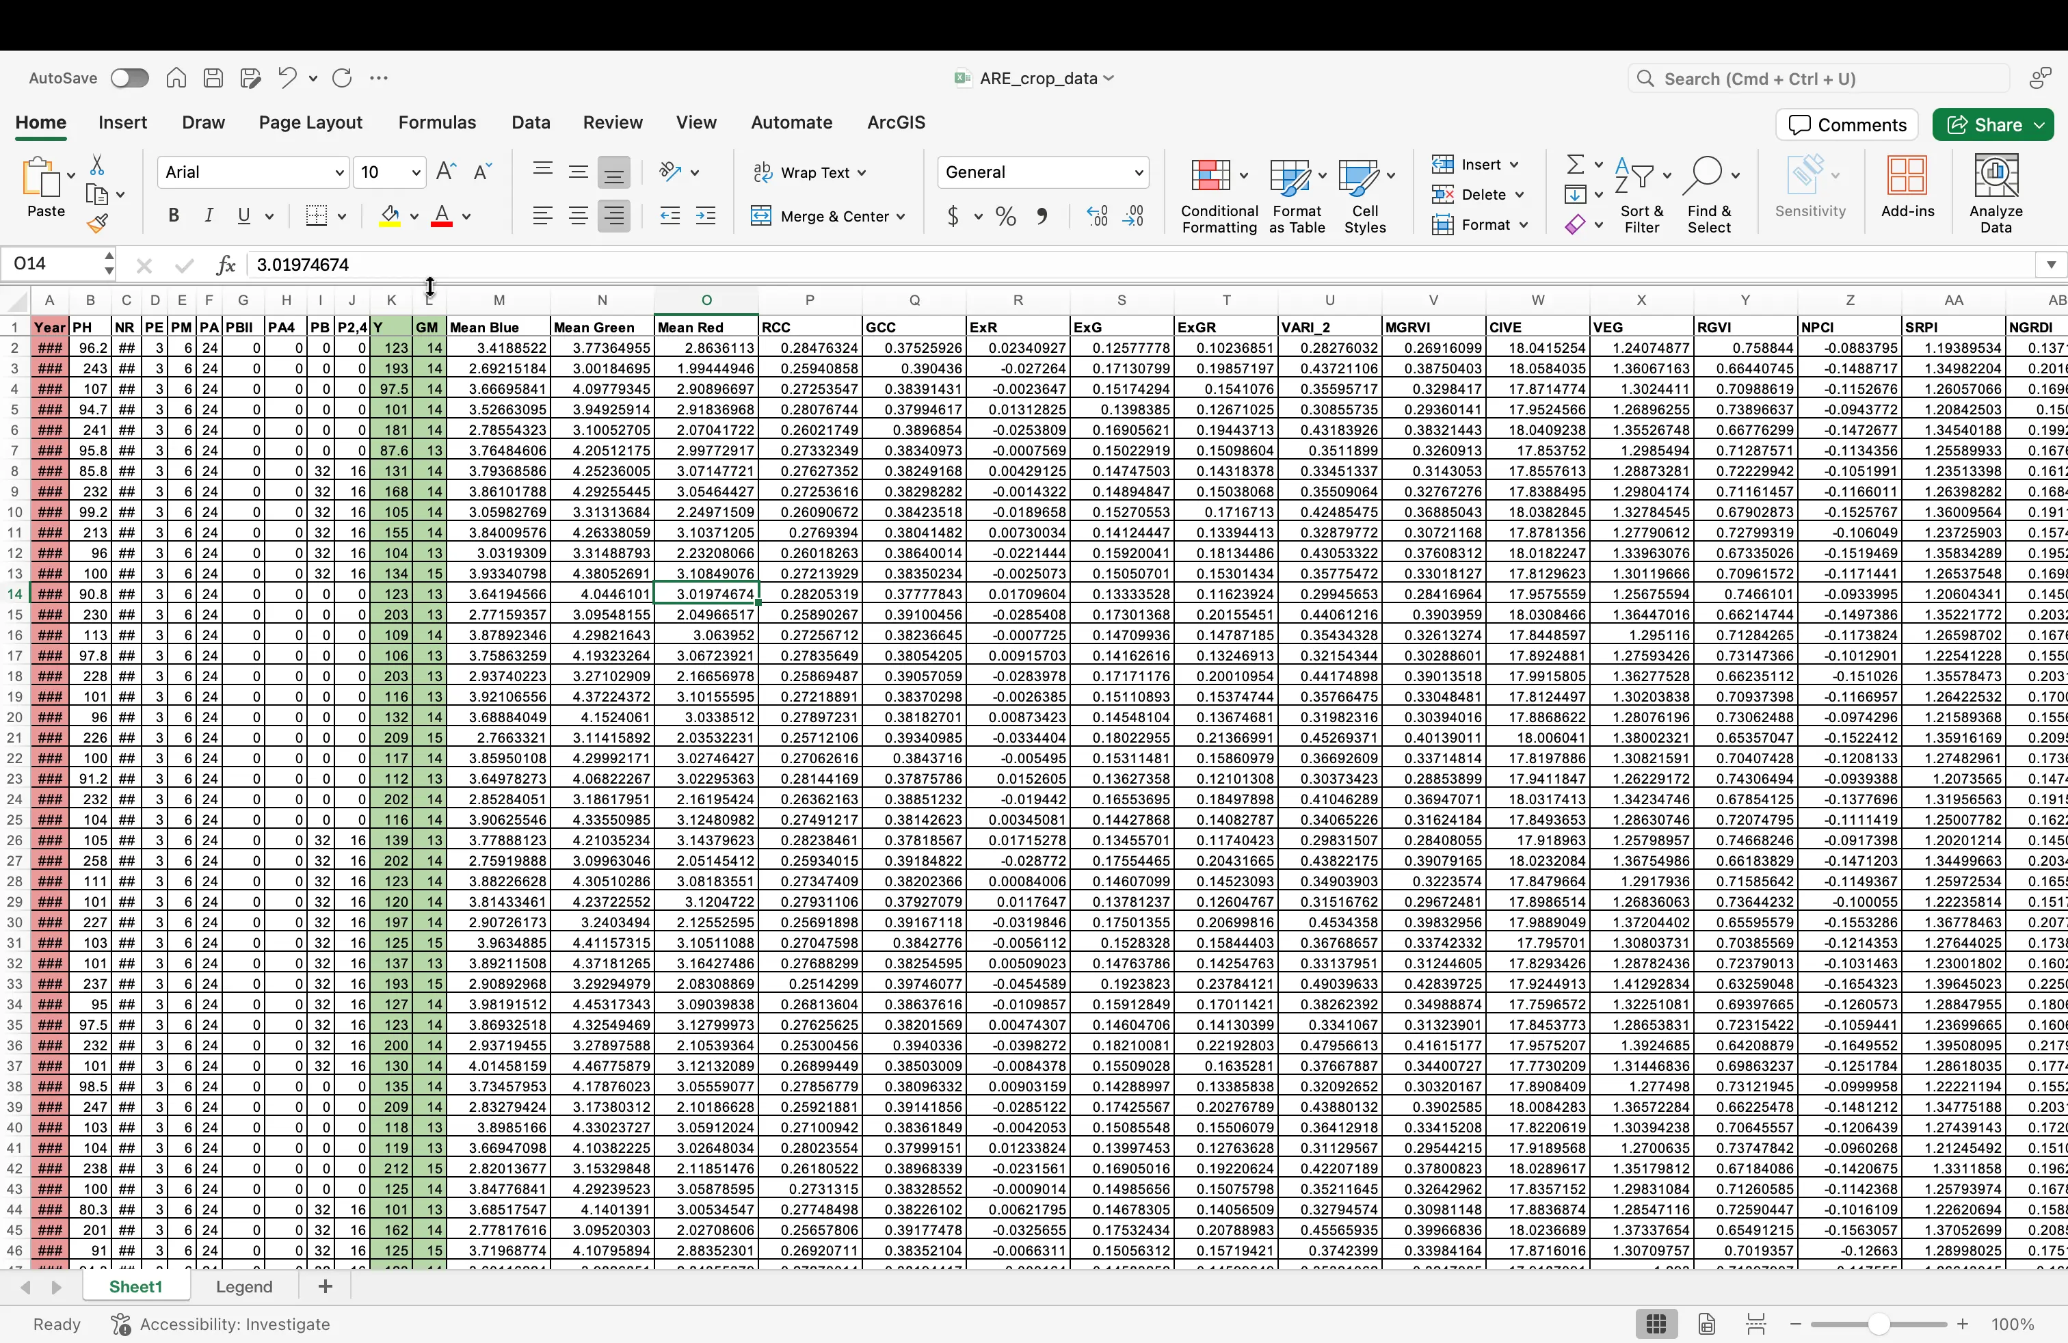Click the Clear eraser icon

click(x=1574, y=225)
